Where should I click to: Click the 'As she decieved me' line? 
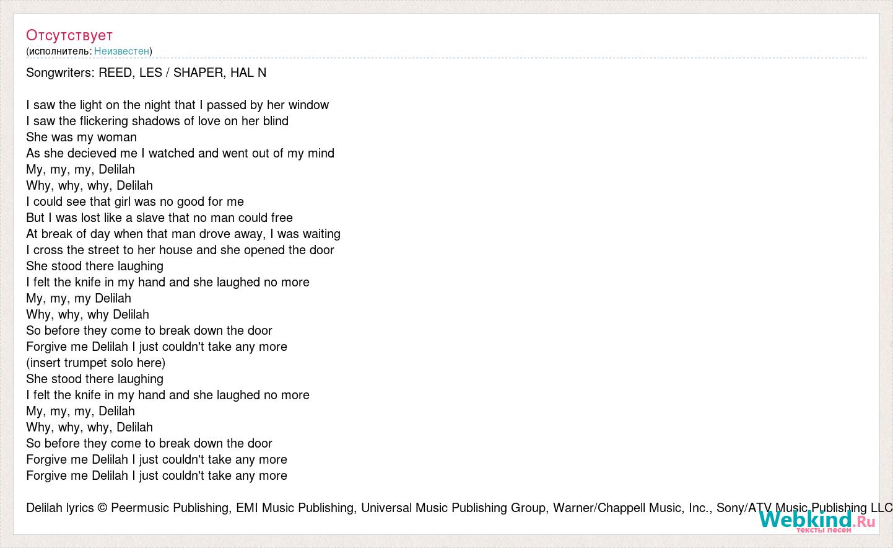click(x=180, y=153)
